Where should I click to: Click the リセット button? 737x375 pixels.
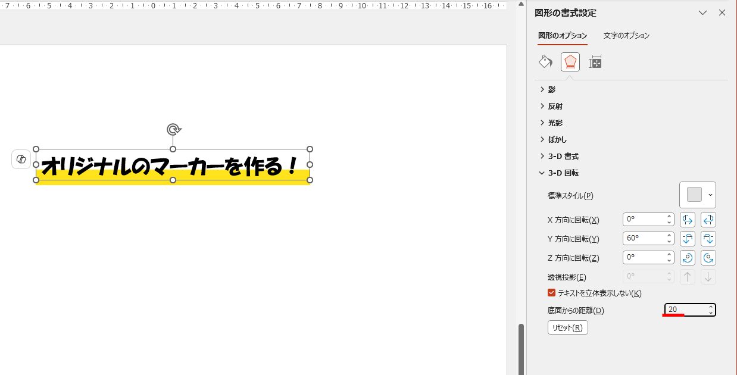point(568,328)
